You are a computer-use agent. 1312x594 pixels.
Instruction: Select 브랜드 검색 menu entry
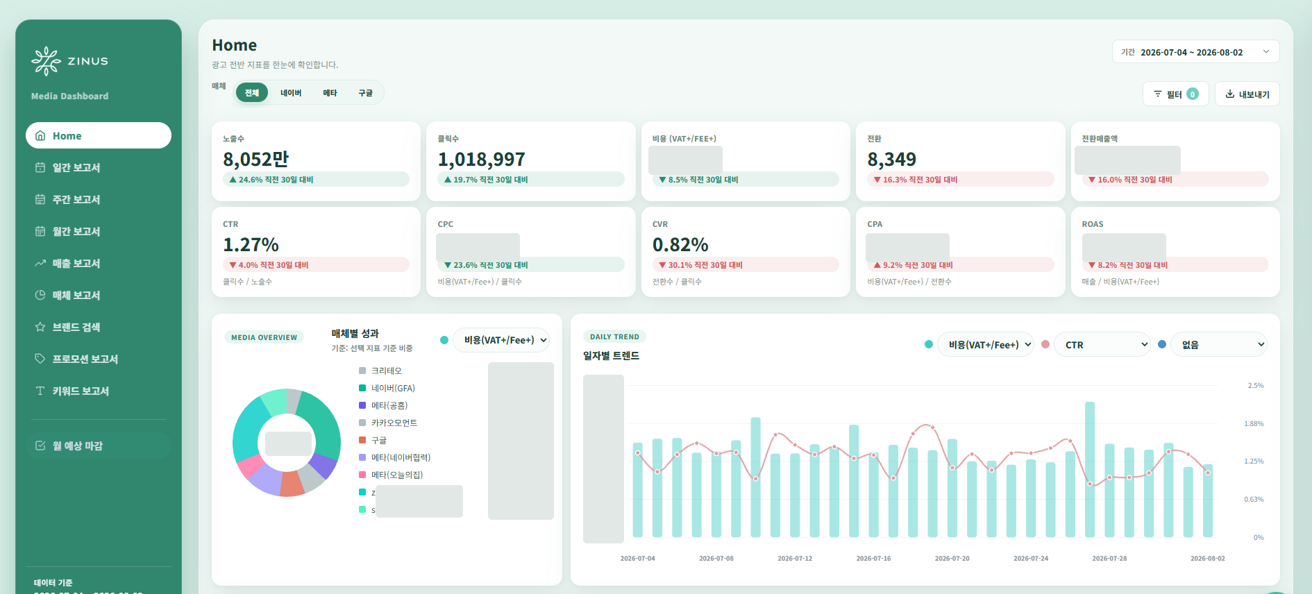[x=99, y=328]
